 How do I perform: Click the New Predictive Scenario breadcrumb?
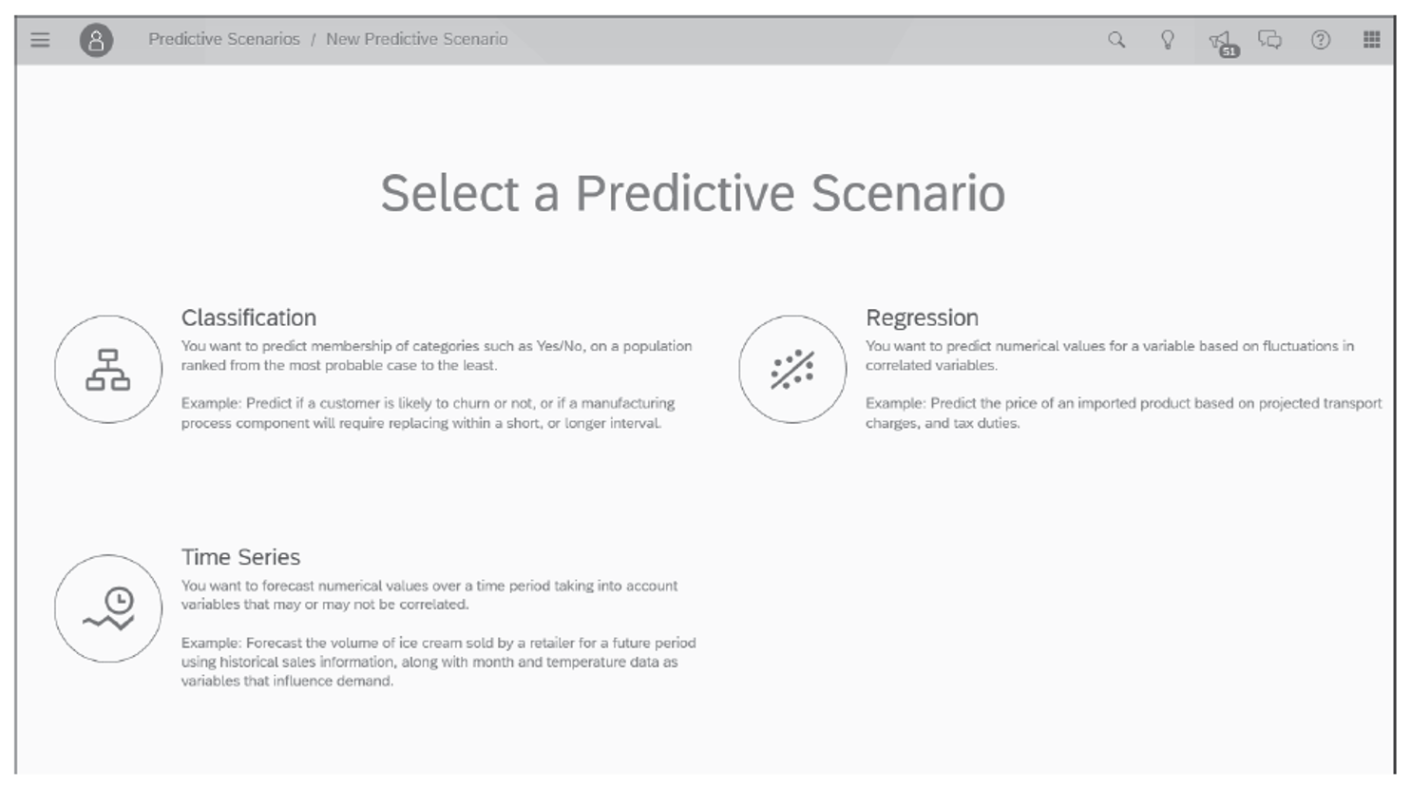[x=416, y=39]
